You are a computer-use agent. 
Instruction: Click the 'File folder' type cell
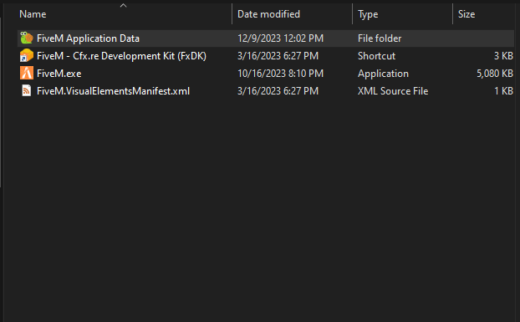tap(380, 38)
